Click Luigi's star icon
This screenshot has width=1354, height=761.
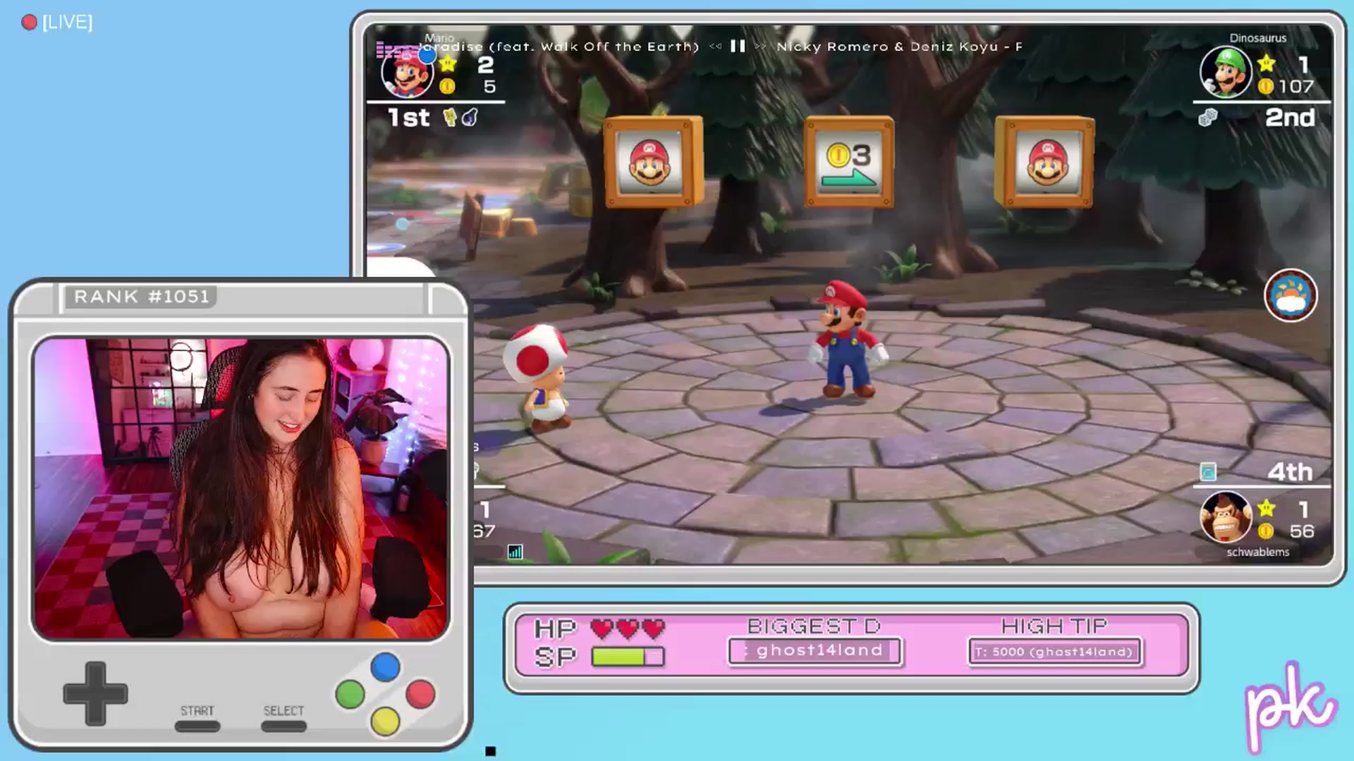click(x=1267, y=63)
